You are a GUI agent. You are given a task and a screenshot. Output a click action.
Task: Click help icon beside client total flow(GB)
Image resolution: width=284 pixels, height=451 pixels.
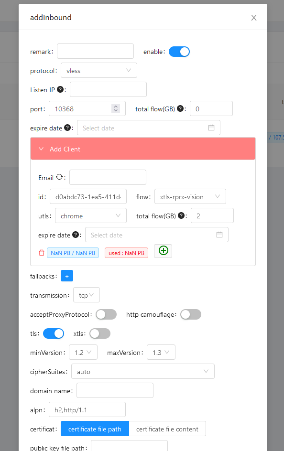coord(181,215)
